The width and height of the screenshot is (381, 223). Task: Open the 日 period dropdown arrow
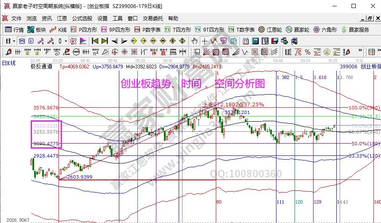click(14, 41)
